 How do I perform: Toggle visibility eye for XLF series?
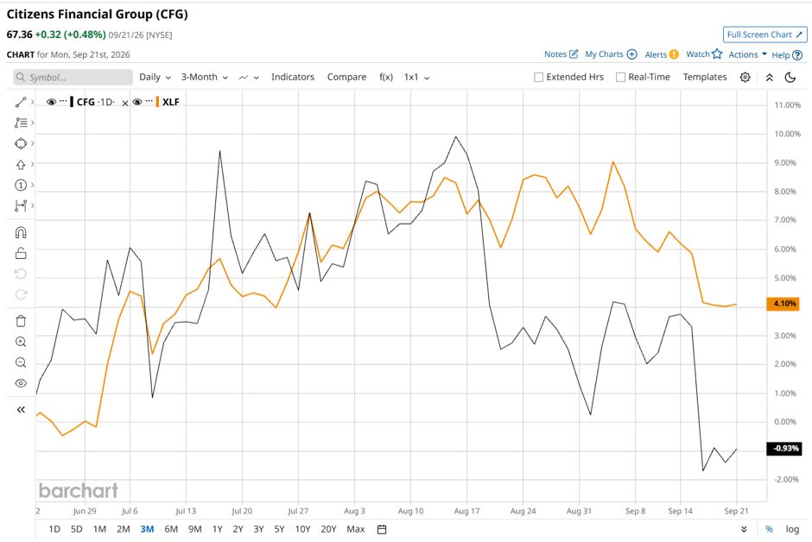pos(137,102)
